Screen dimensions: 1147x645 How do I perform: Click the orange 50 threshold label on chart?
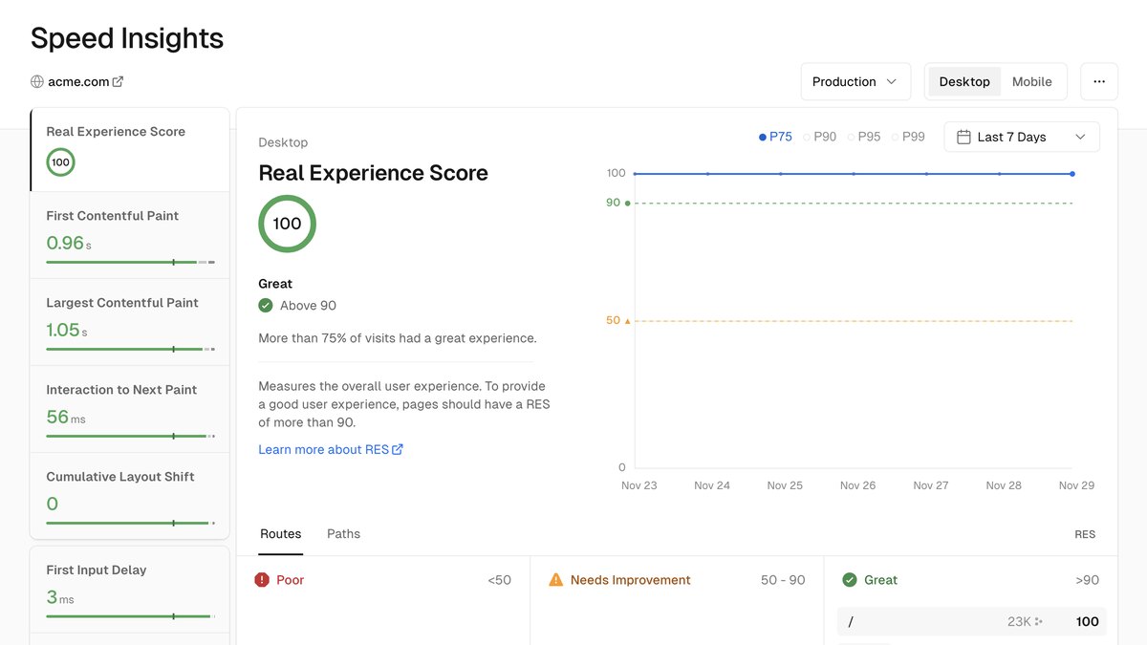tap(613, 320)
